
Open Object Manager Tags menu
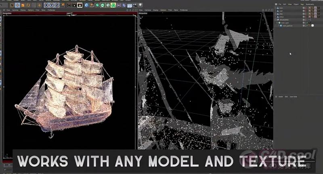coord(302,4)
